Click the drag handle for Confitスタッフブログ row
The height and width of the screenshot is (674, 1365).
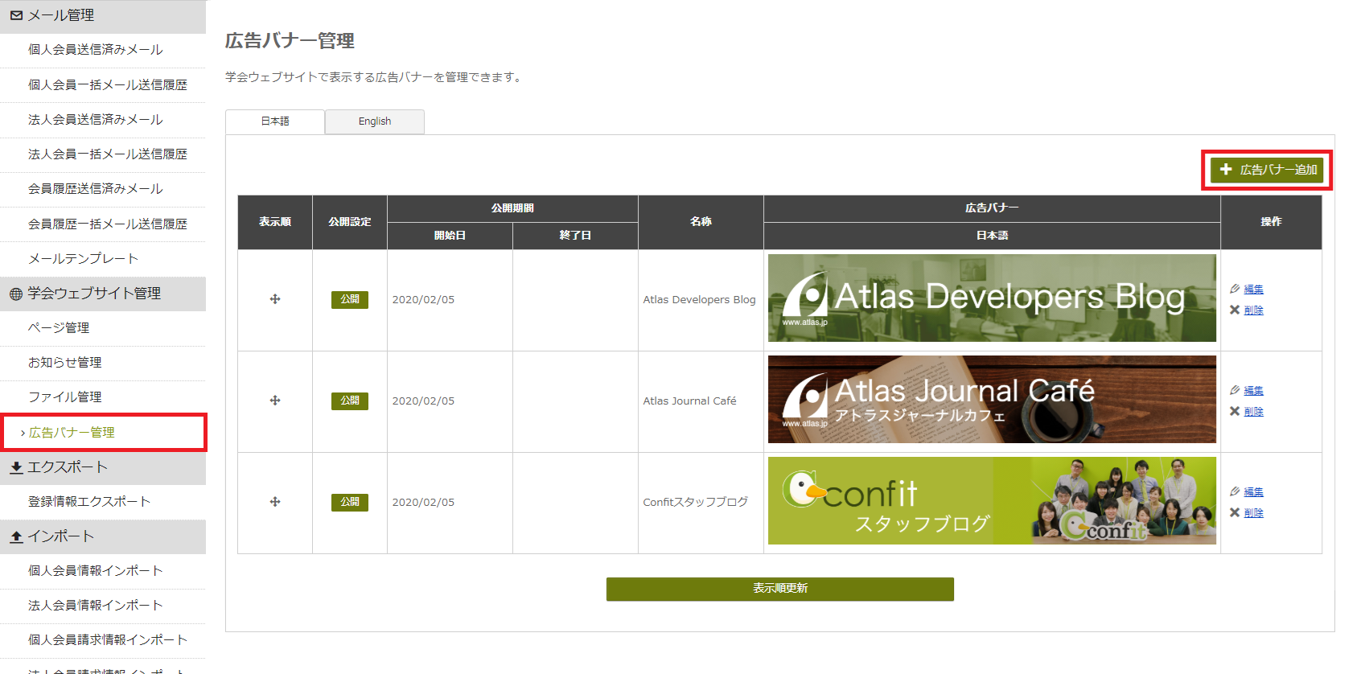tap(275, 502)
